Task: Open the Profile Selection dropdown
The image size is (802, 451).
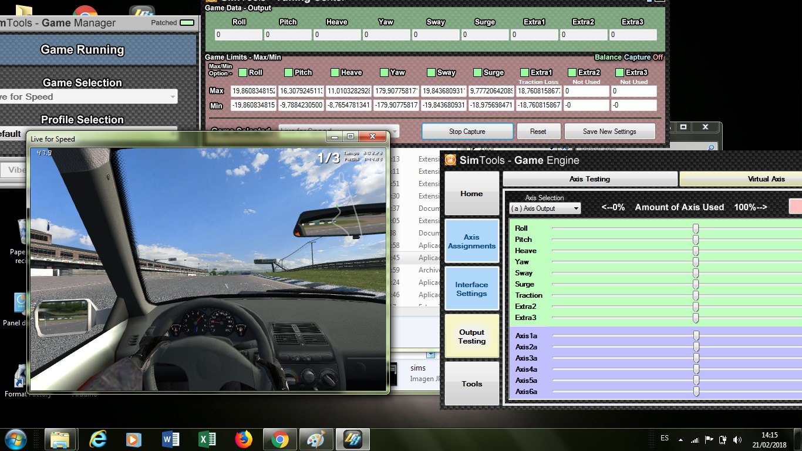Action: coord(88,134)
